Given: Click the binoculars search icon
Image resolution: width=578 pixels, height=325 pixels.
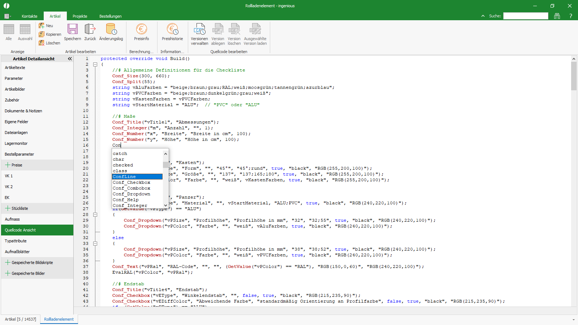Looking at the screenshot, I should click(x=557, y=16).
